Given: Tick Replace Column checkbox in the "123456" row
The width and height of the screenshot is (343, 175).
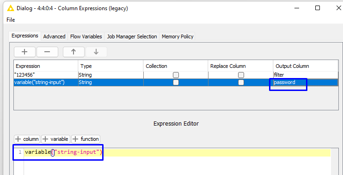Looking at the screenshot, I should pos(241,75).
